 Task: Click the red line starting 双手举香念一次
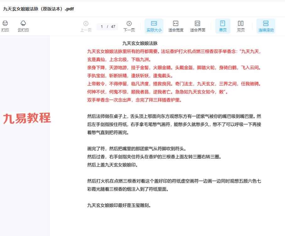pyautogui.click(x=134, y=100)
